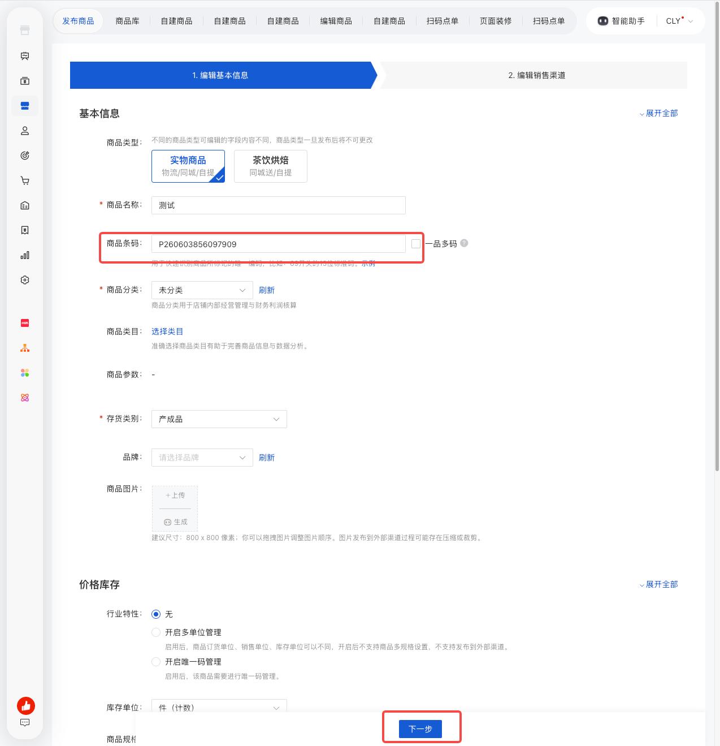Click the 基本信息 section heading
The width and height of the screenshot is (720, 746).
pyautogui.click(x=99, y=114)
